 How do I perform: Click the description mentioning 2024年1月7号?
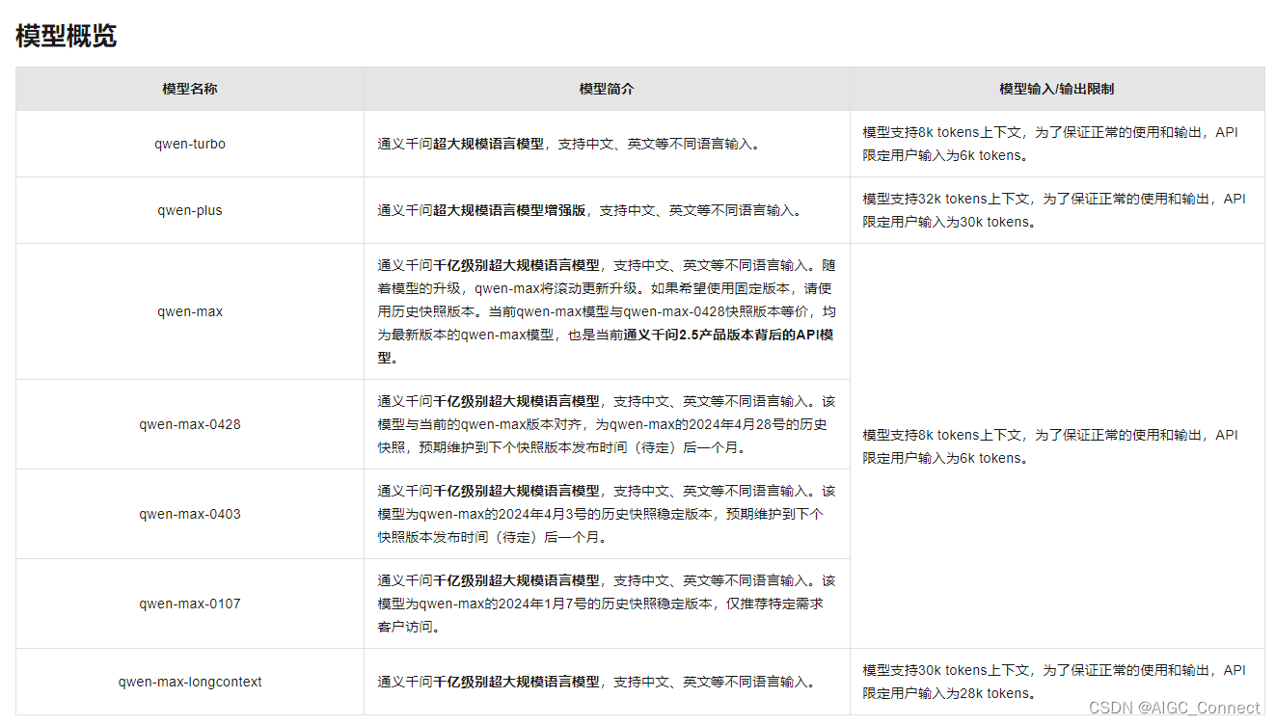pos(607,604)
